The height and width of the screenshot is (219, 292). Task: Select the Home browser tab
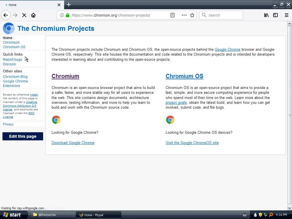click(32, 5)
